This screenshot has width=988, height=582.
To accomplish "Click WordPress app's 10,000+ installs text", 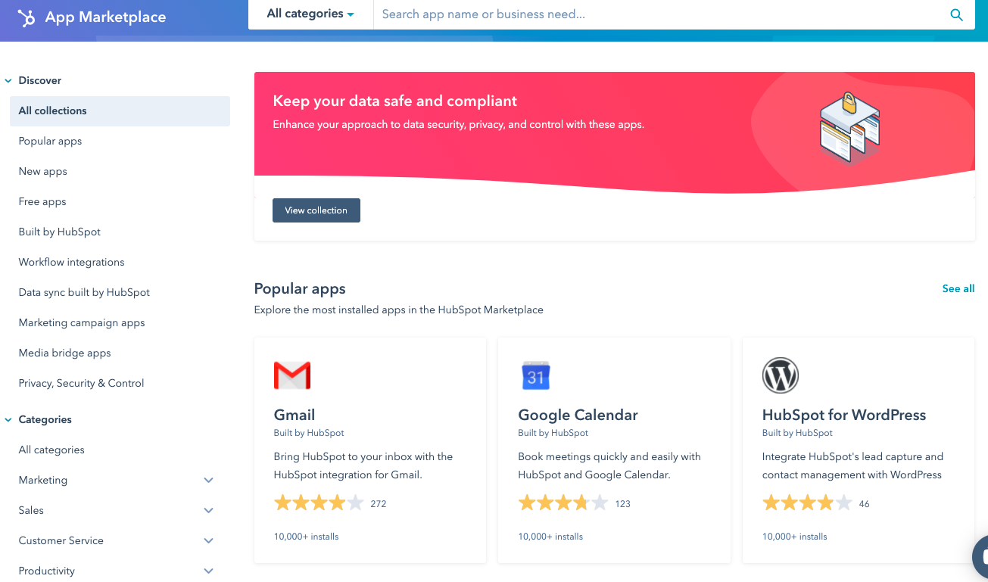I will pyautogui.click(x=795, y=537).
